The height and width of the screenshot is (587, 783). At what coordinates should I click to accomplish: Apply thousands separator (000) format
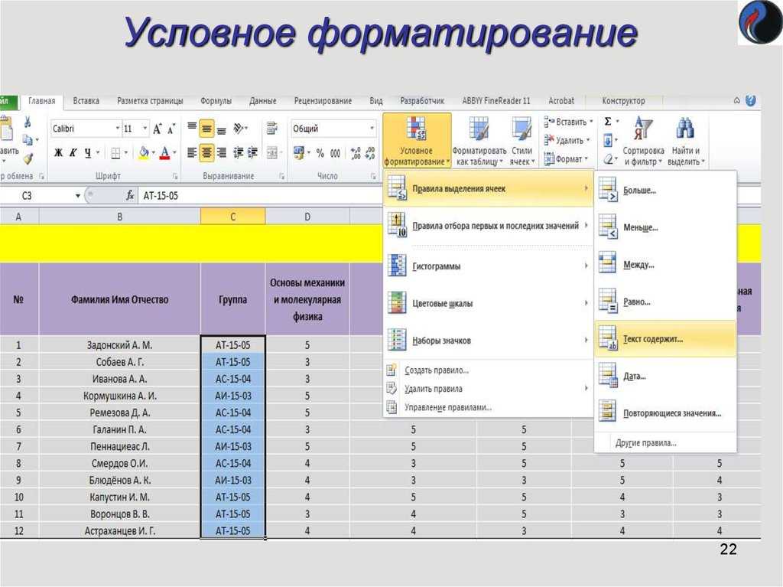[335, 153]
